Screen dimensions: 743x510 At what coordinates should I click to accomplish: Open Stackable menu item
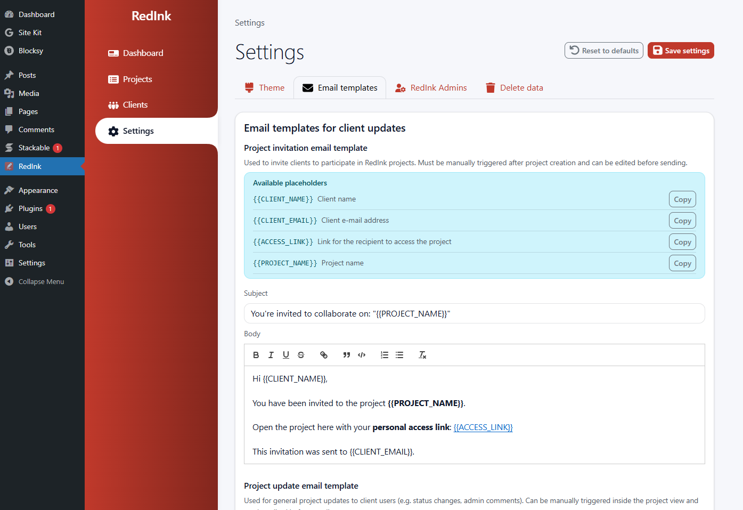(x=42, y=148)
